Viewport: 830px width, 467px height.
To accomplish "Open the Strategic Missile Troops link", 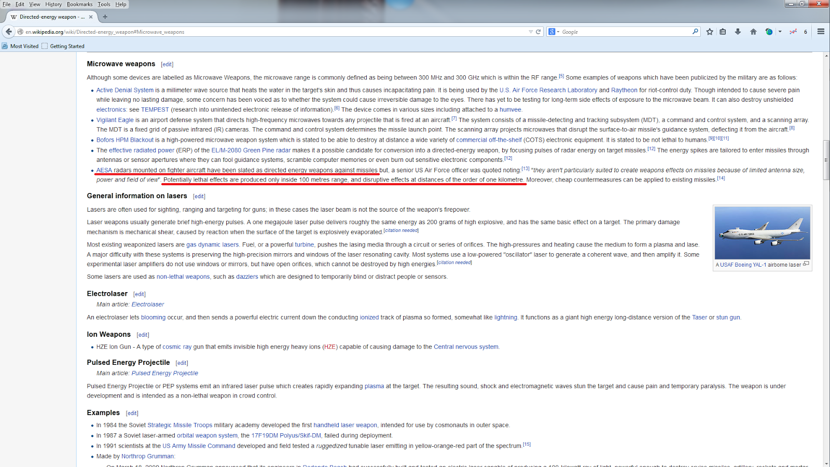I will point(180,425).
